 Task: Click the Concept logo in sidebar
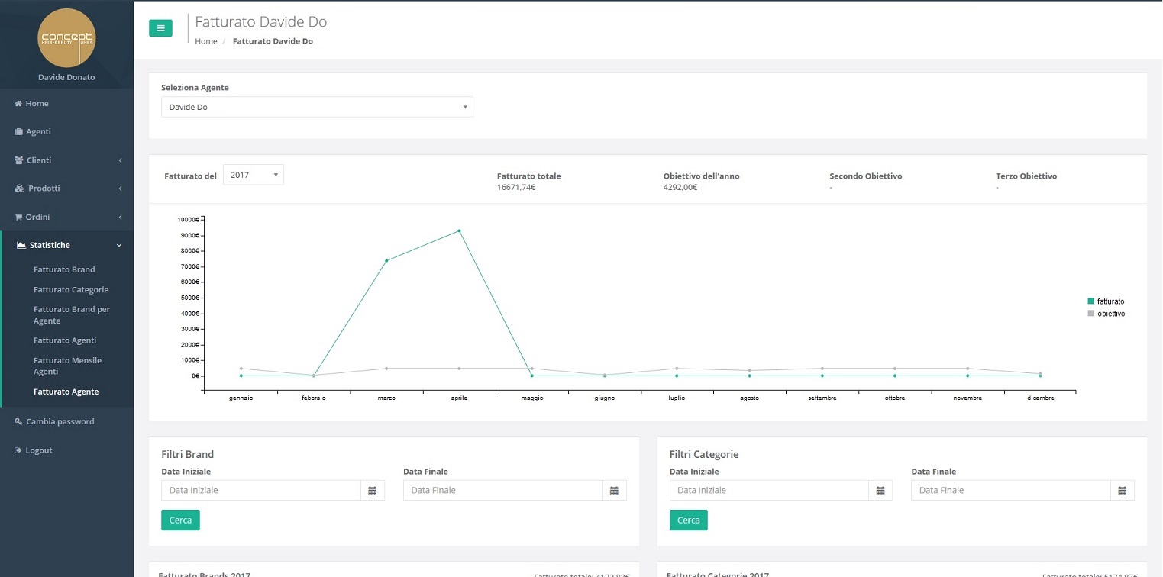tap(66, 38)
